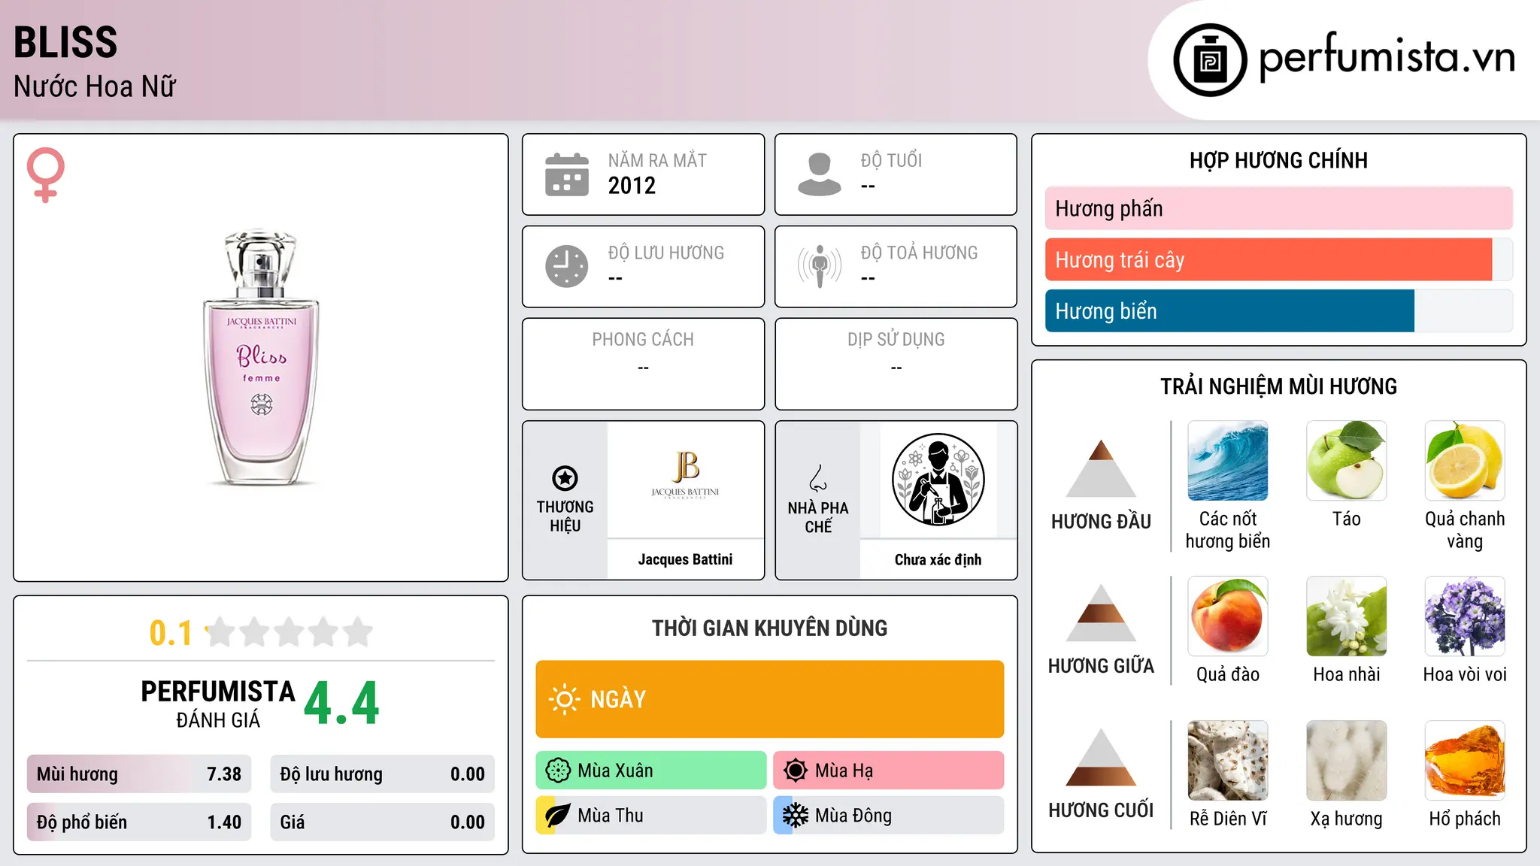Click the Mùi hương 7.38 score bar

click(139, 774)
